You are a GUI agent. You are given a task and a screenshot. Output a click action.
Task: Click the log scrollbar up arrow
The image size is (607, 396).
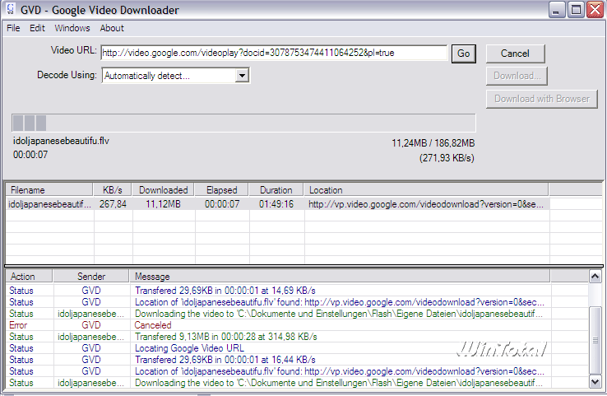point(595,277)
